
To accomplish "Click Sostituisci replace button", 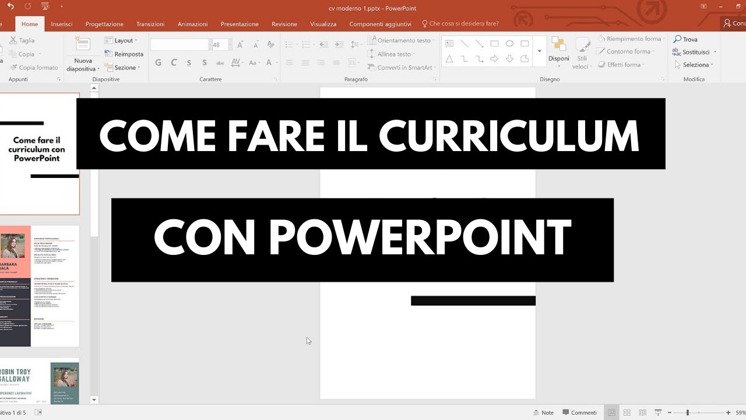I will [x=694, y=52].
